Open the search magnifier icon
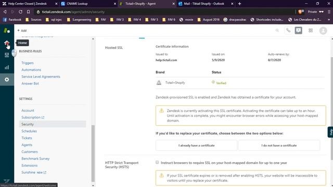Screen dimensions: 333x187 click(277, 31)
